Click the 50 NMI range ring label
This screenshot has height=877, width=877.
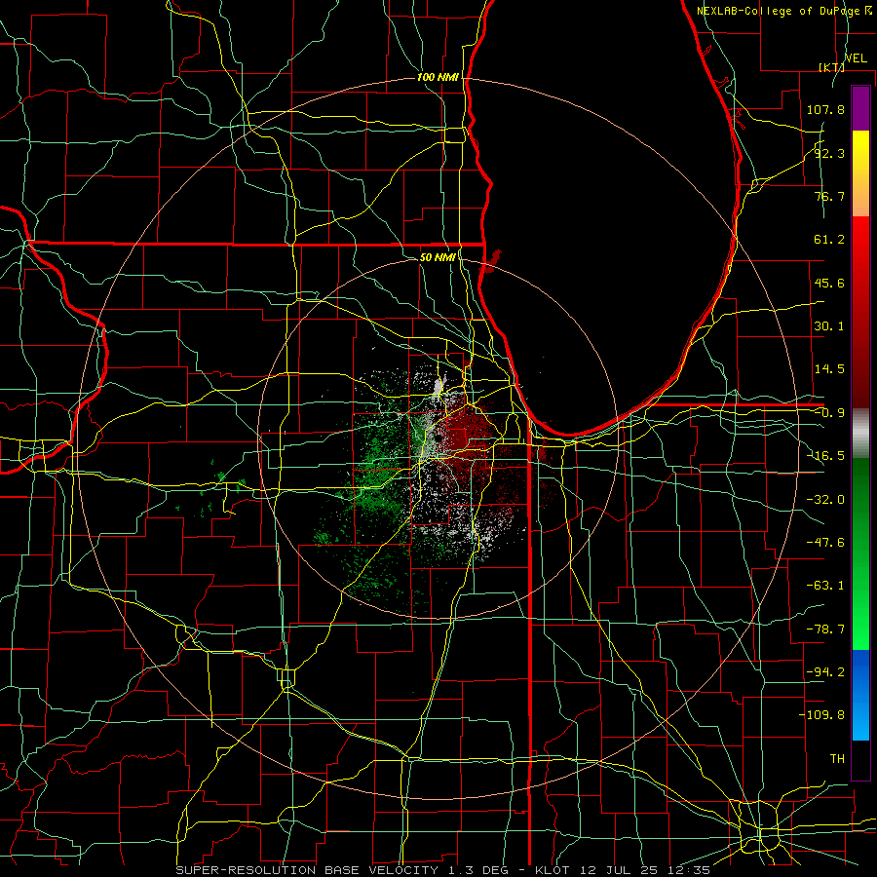(x=438, y=258)
